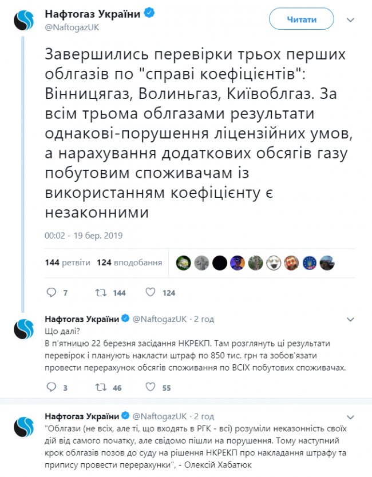Click the reply icon on the main tweet
This screenshot has width=372, height=477.
pyautogui.click(x=51, y=292)
